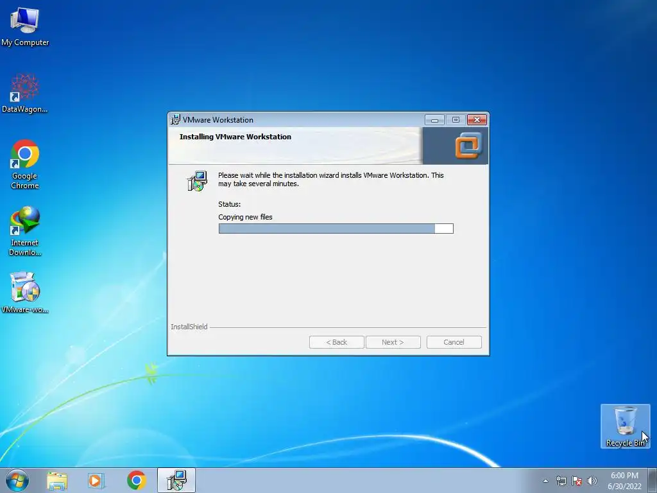657x493 pixels.
Task: Click the disabled Next > button
Action: [393, 342]
